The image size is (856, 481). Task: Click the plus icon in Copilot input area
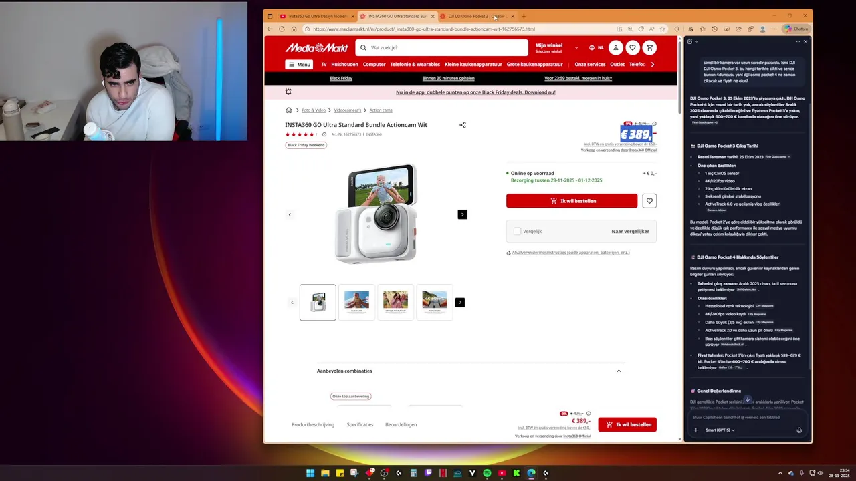coord(695,430)
